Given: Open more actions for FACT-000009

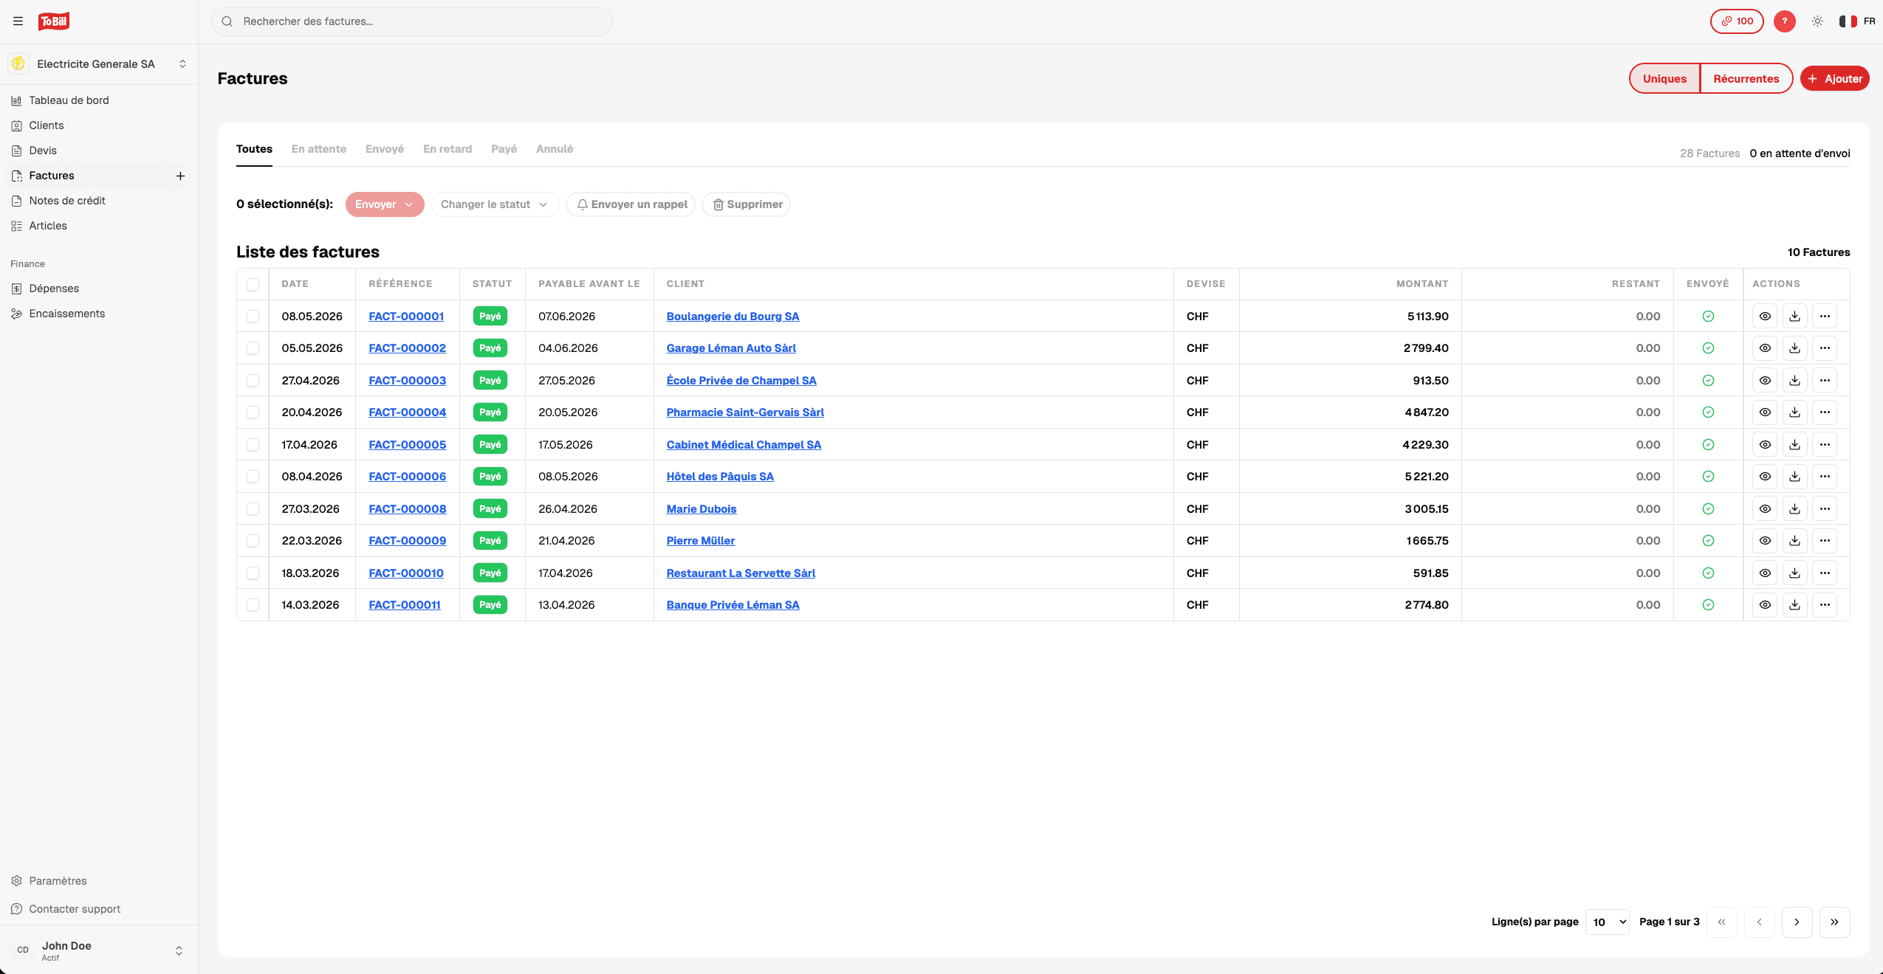Looking at the screenshot, I should (1825, 541).
